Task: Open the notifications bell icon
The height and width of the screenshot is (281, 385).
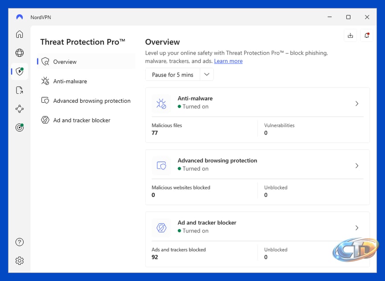Action: (367, 36)
